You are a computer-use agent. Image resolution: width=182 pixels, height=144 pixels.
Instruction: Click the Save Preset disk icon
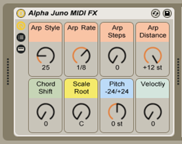(x=167, y=13)
